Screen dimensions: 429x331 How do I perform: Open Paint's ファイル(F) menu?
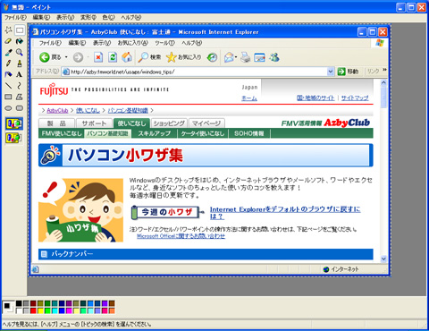[x=15, y=17]
